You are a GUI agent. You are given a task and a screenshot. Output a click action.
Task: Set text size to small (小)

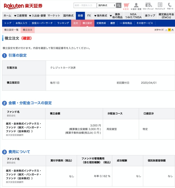[x=166, y=30]
